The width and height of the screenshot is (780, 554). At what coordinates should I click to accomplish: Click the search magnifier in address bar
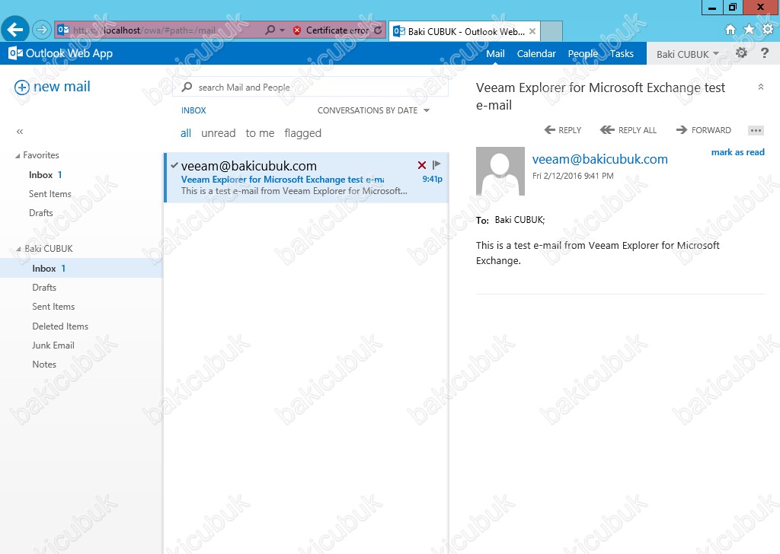point(270,30)
